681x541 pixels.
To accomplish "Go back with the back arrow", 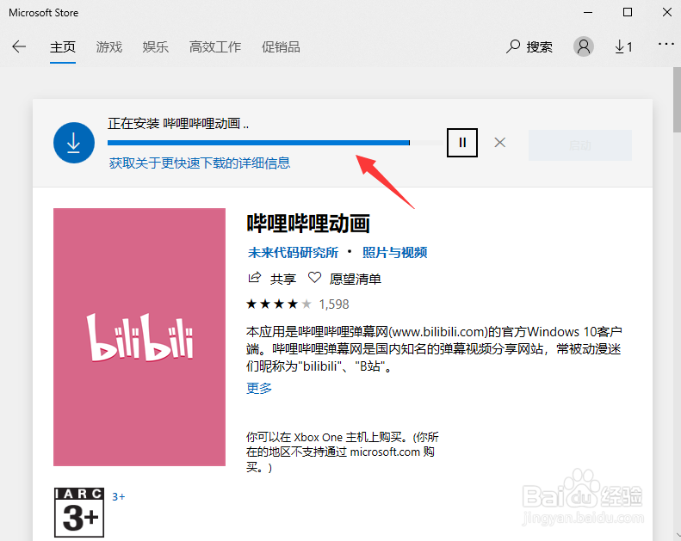I will tap(19, 46).
